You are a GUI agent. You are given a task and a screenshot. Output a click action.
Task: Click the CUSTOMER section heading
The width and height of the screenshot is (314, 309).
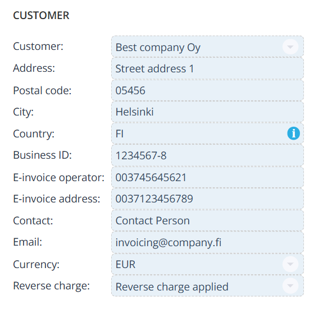pyautogui.click(x=41, y=15)
